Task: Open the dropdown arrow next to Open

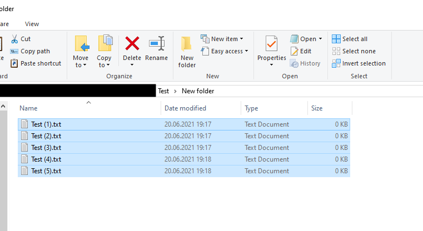Action: [320, 39]
